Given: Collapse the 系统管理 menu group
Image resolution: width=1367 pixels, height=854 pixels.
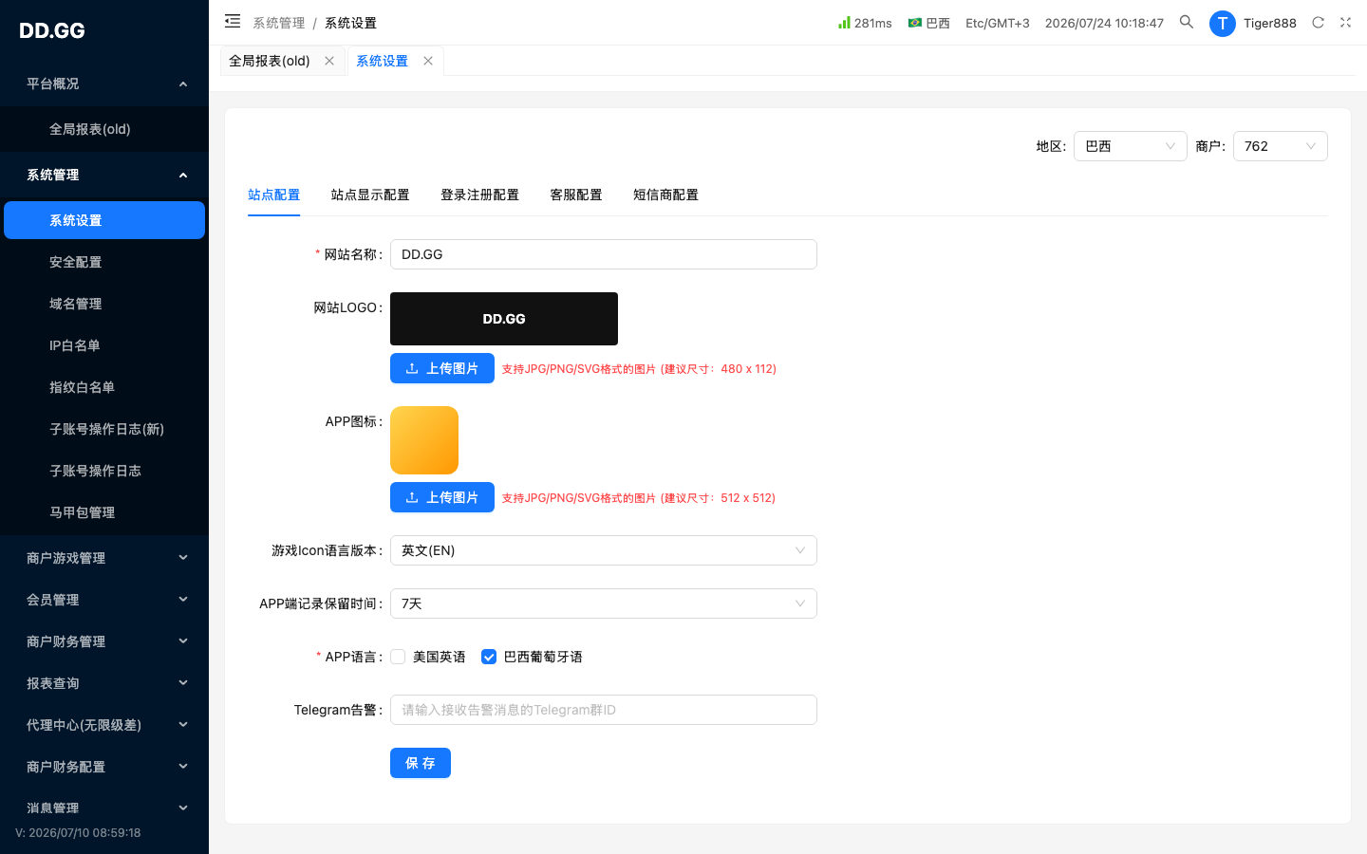Looking at the screenshot, I should tap(104, 175).
